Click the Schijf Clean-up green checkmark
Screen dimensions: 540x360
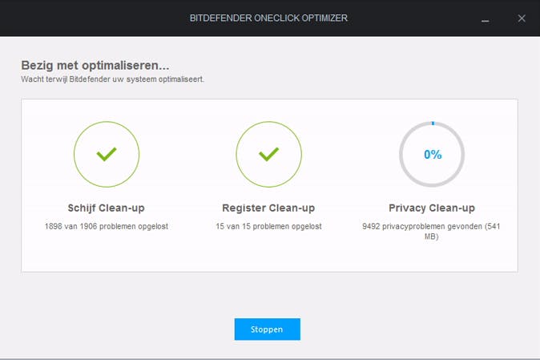coord(106,154)
